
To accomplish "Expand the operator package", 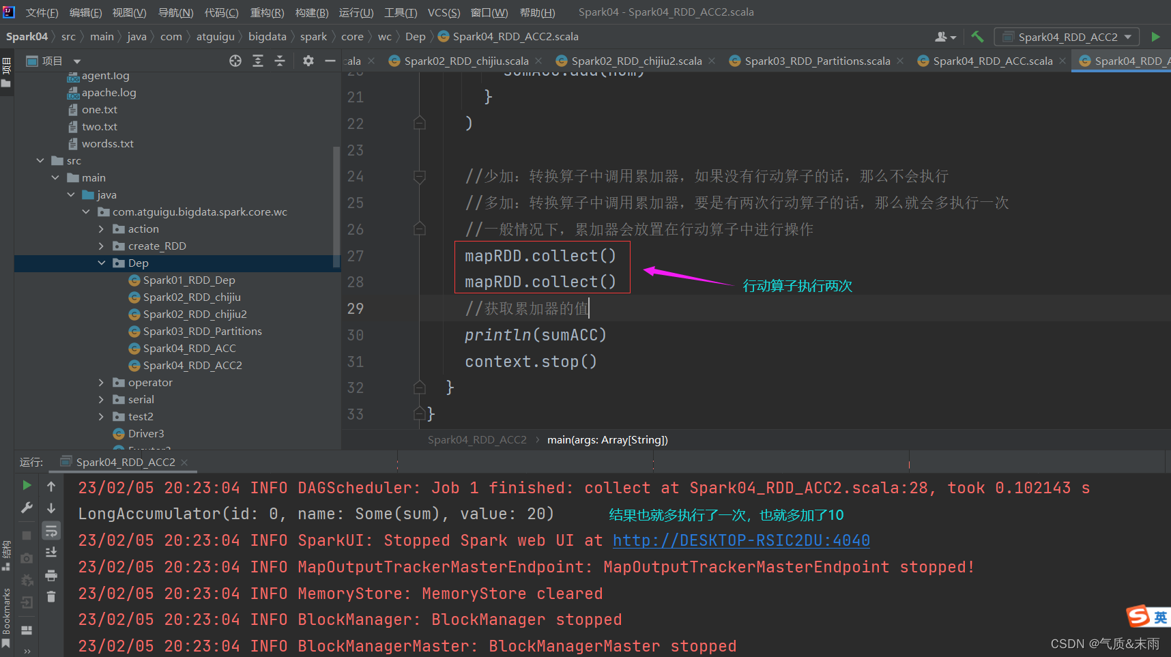I will click(x=101, y=382).
